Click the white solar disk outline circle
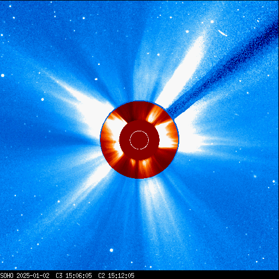This screenshot has height=279, width=279. pyautogui.click(x=139, y=140)
